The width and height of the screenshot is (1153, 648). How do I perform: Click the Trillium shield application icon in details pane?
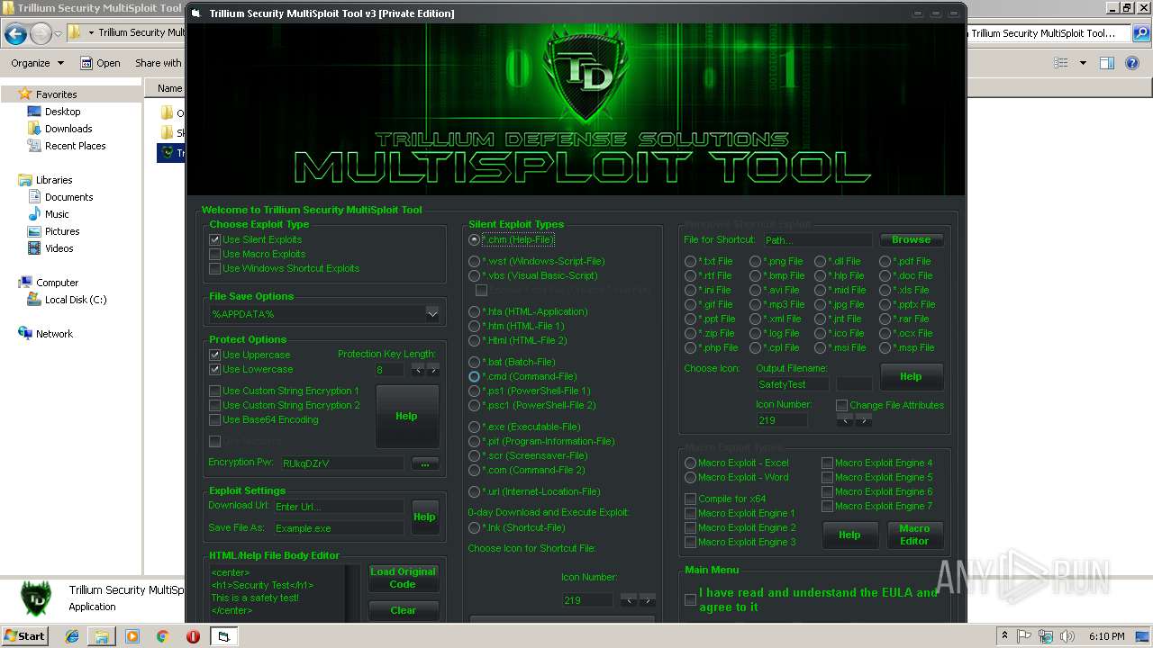[34, 598]
